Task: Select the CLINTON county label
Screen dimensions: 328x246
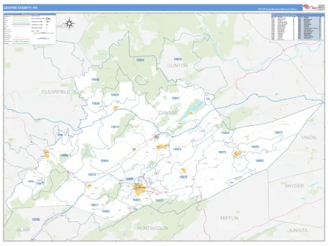Action: click(178, 66)
